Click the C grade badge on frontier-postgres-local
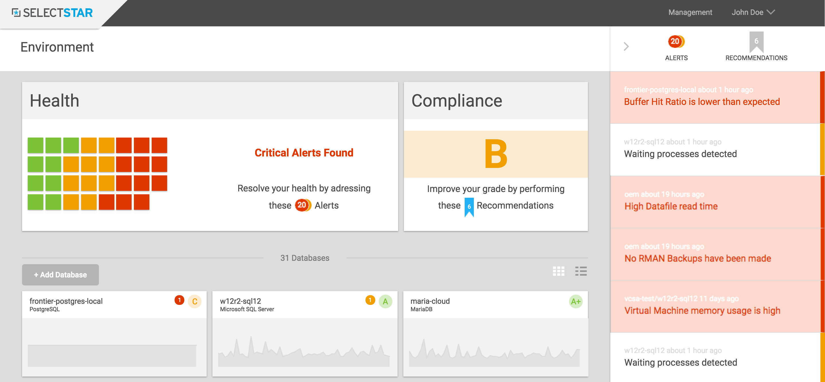This screenshot has height=382, width=825. click(194, 302)
